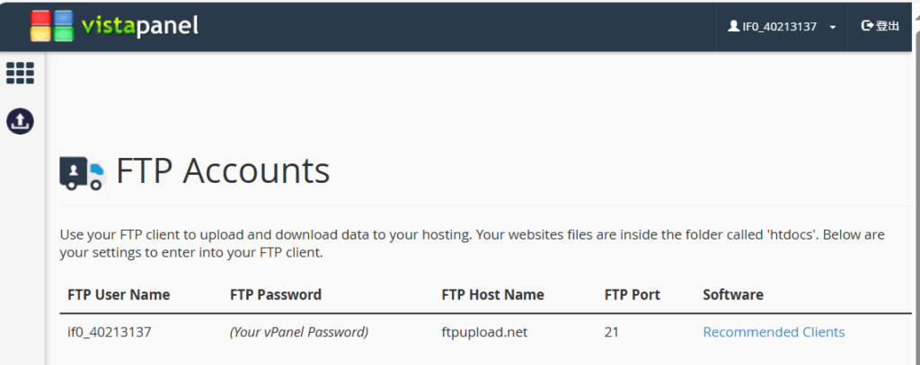The height and width of the screenshot is (365, 920).
Task: Open the apps grid icon in sidebar
Action: pos(20,74)
